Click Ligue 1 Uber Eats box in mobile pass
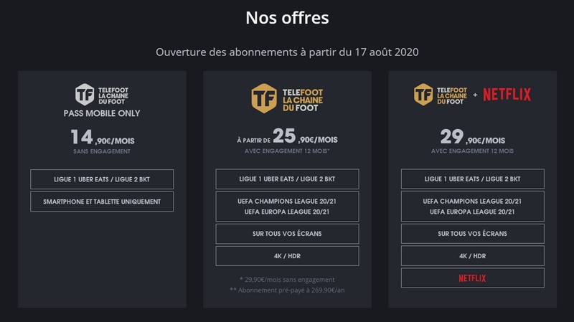 tap(102, 179)
